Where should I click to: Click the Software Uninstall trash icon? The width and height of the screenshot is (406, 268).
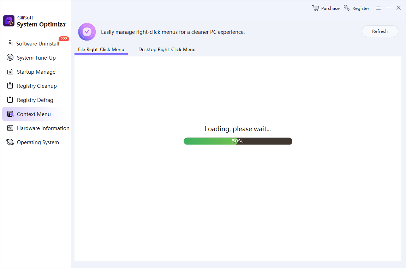(x=10, y=43)
